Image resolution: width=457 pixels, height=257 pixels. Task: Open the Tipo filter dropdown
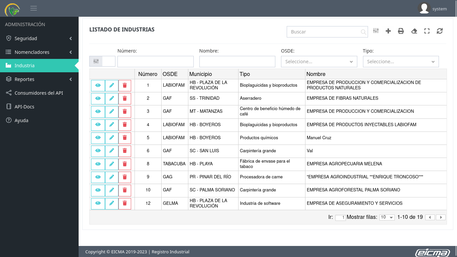tap(400, 62)
